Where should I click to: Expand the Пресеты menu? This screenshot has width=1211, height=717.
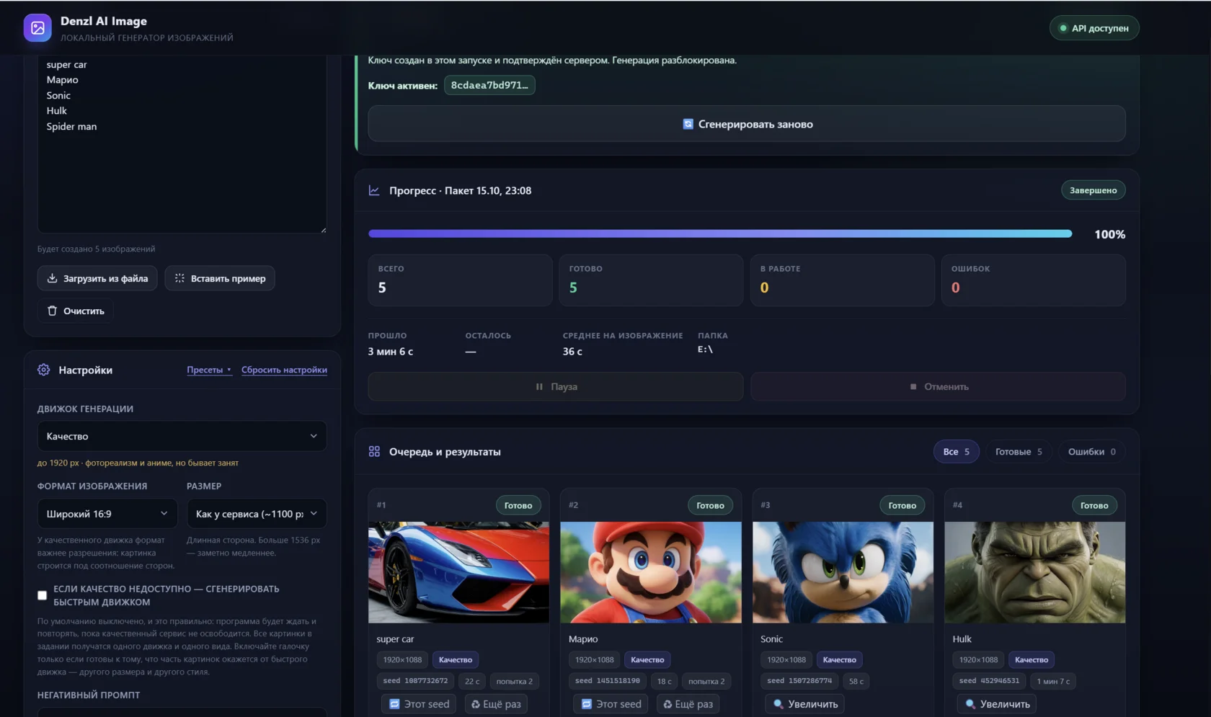pos(209,370)
